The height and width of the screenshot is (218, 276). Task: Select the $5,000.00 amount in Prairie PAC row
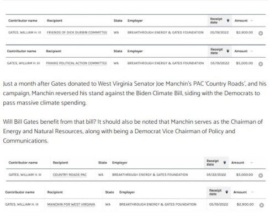pos(245,63)
